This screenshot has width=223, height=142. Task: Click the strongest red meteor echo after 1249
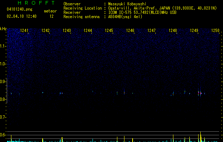click(x=201, y=93)
